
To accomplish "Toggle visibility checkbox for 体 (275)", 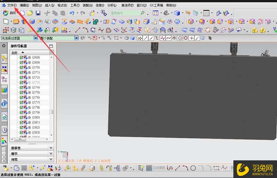I will 21,92.
